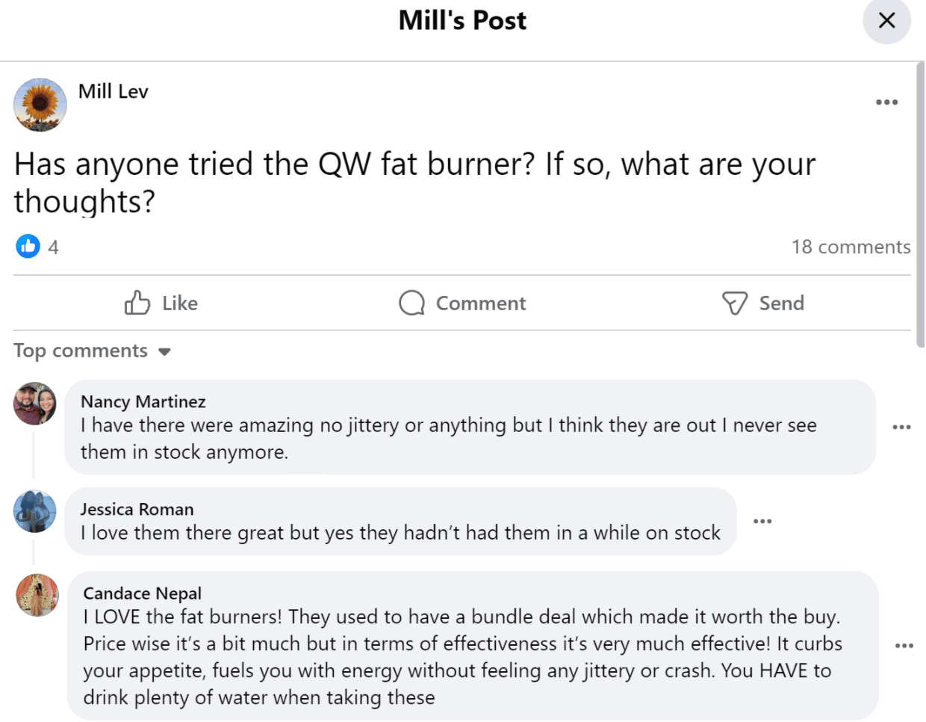
Task: Click Jessica Roman's avatar photo
Action: click(x=35, y=511)
